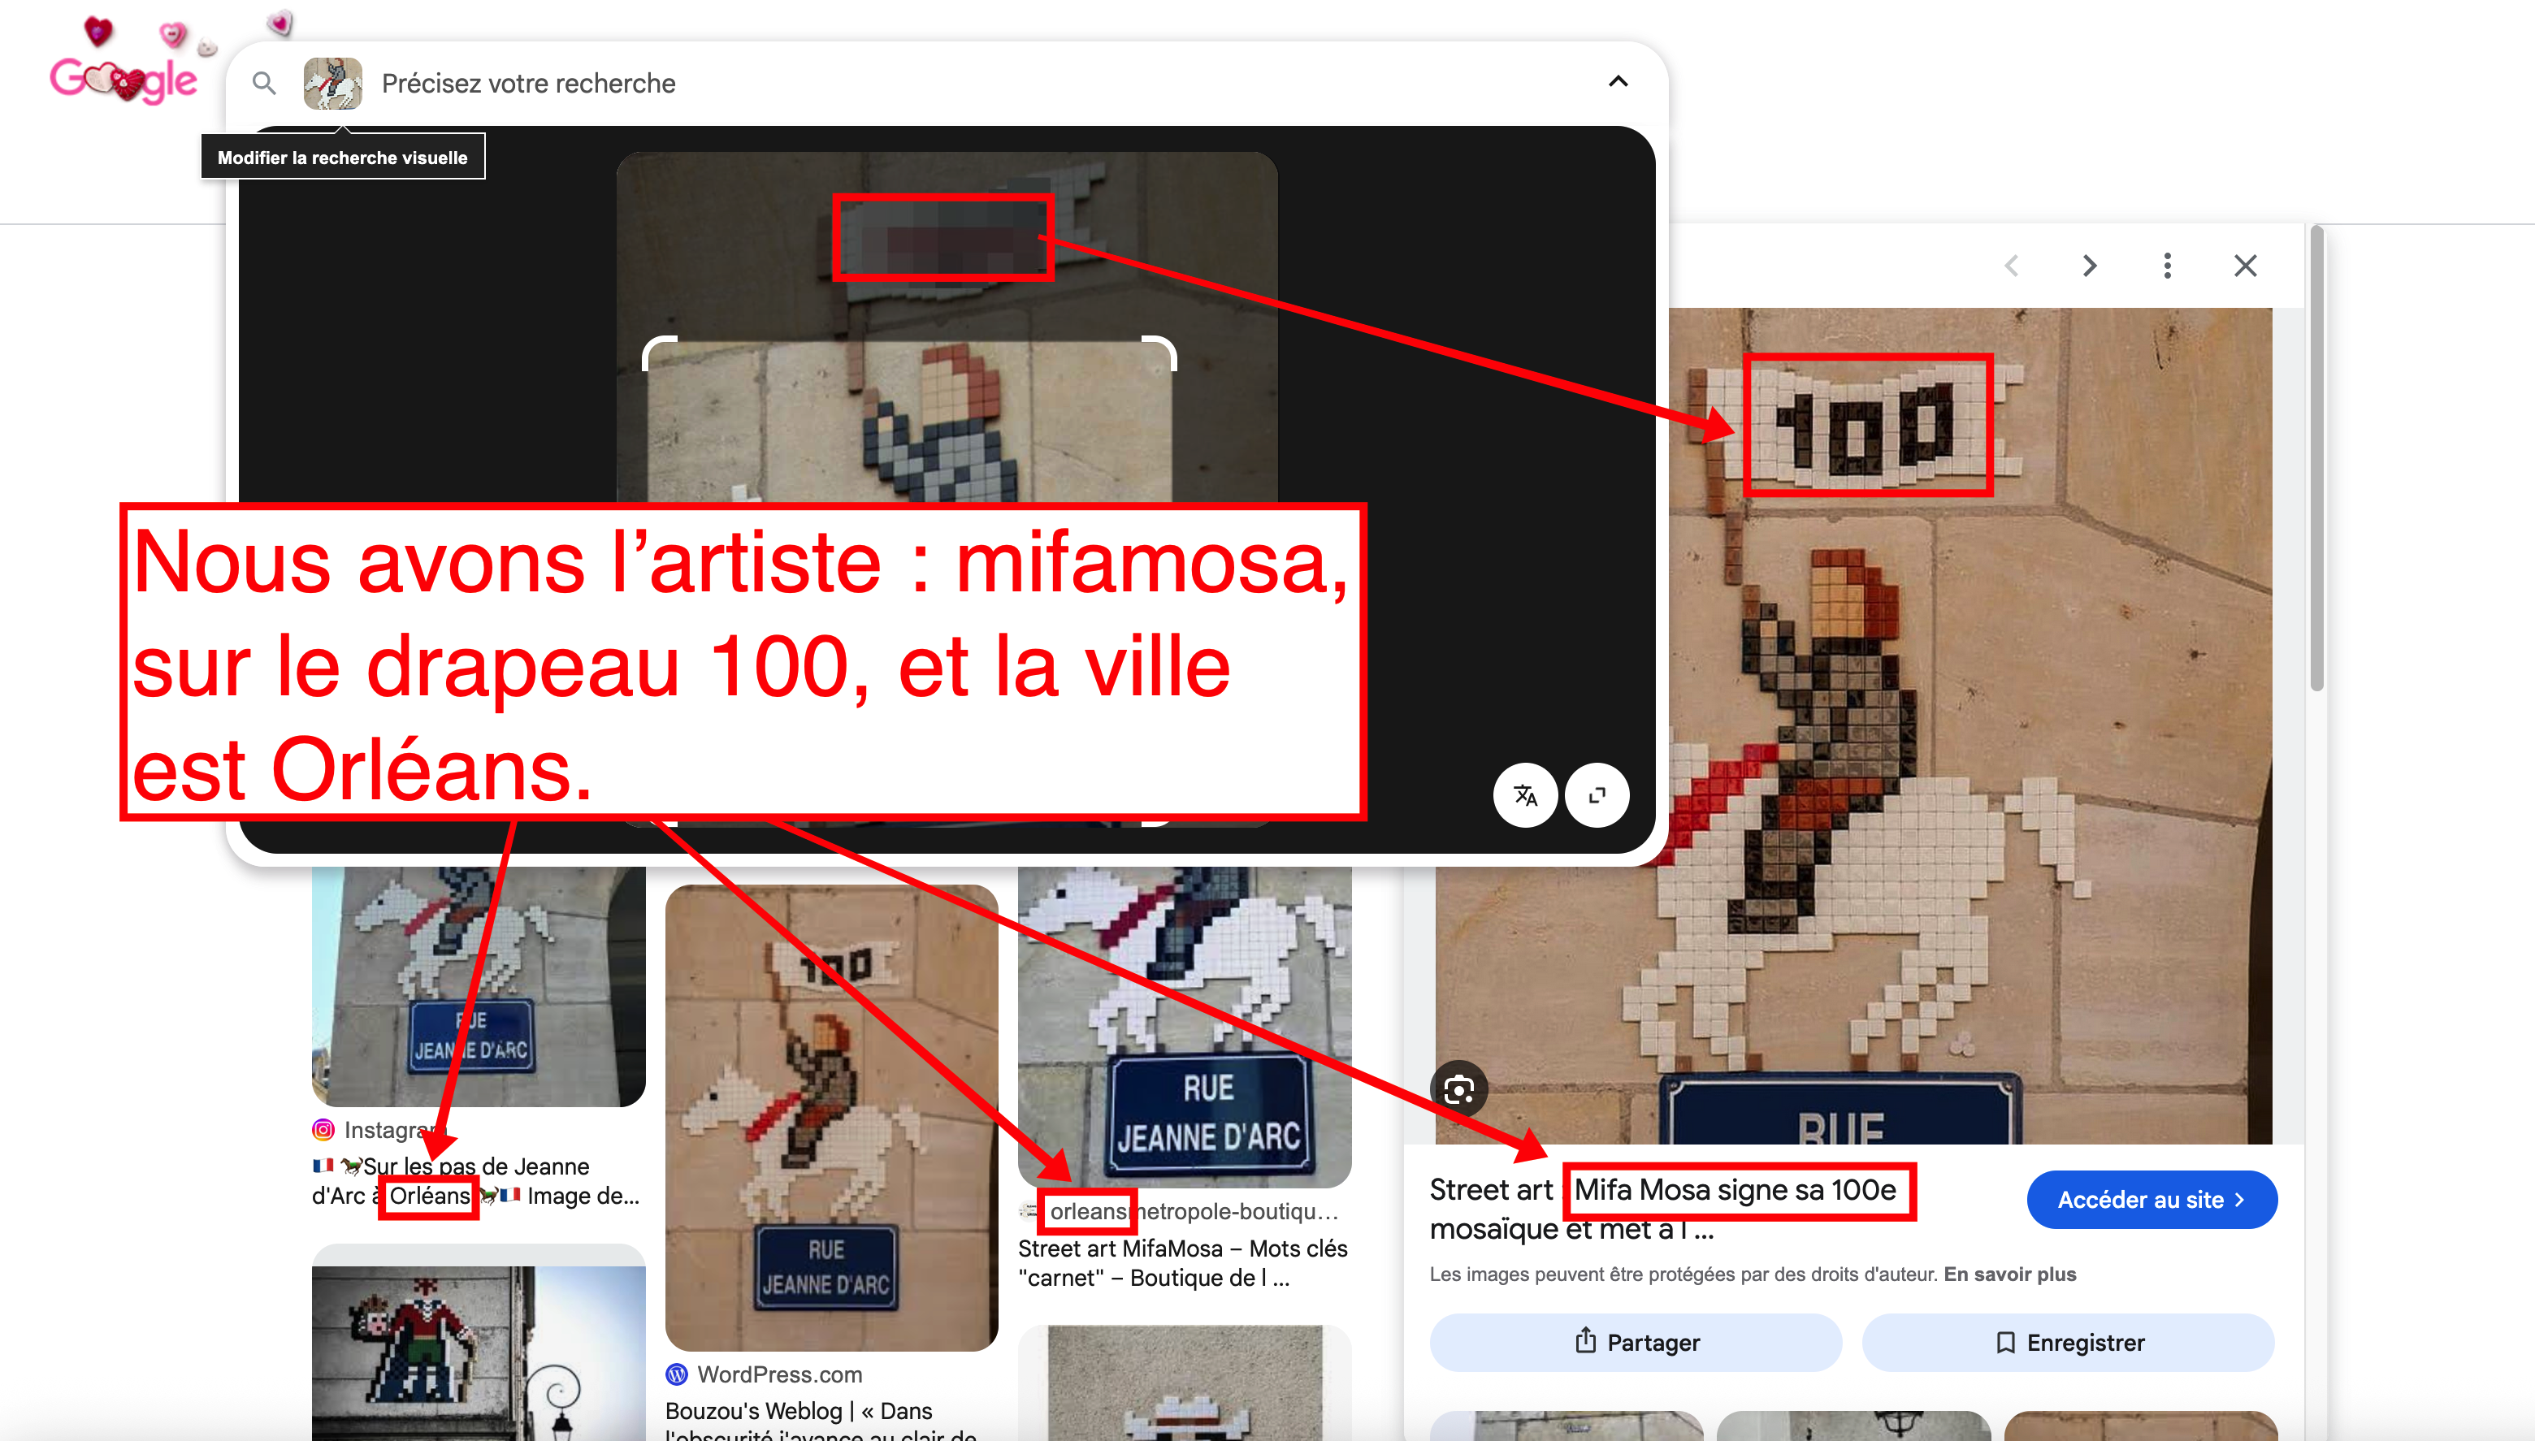
Task: Open the search magnifier icon
Action: [x=264, y=83]
